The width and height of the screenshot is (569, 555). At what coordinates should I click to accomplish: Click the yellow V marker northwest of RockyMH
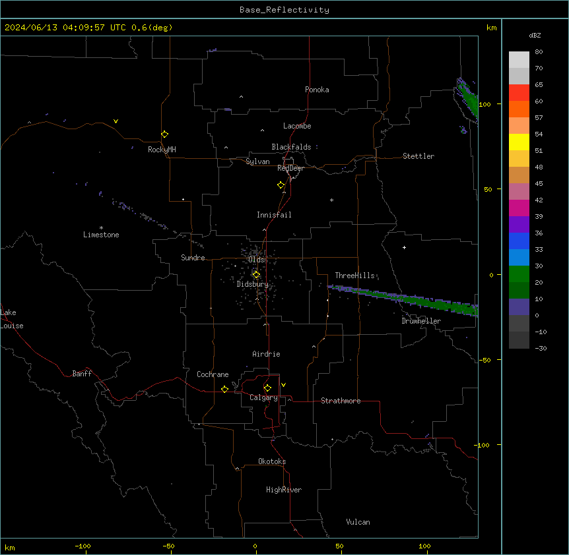[x=116, y=121]
